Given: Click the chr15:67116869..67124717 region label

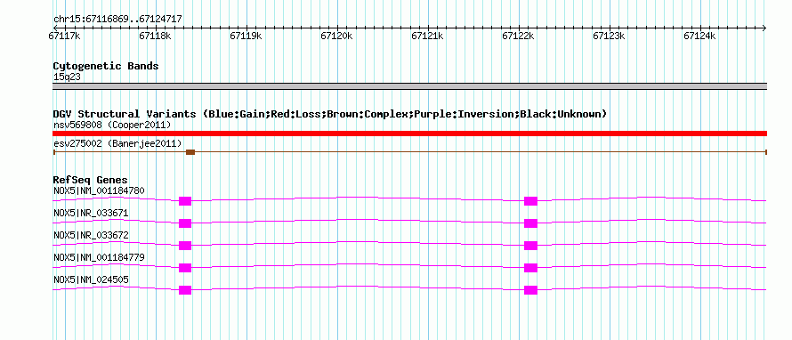Looking at the screenshot, I should pos(117,19).
